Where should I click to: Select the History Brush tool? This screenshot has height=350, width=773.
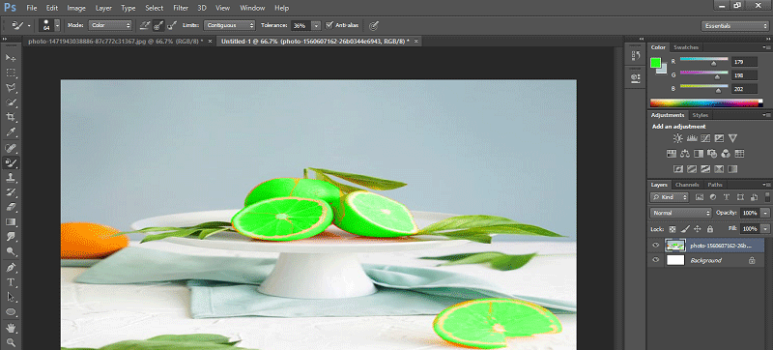[11, 192]
